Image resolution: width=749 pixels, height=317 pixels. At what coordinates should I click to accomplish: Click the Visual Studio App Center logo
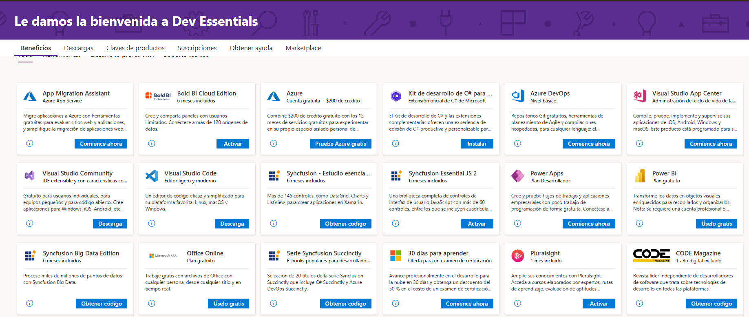[x=640, y=96]
